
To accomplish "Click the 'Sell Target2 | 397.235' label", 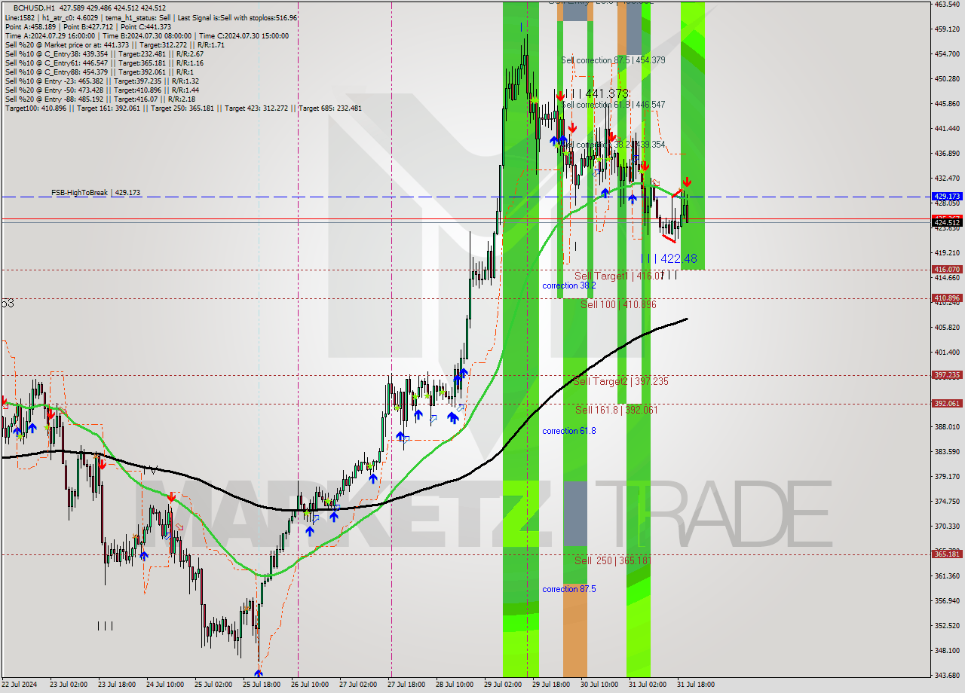I will point(620,381).
